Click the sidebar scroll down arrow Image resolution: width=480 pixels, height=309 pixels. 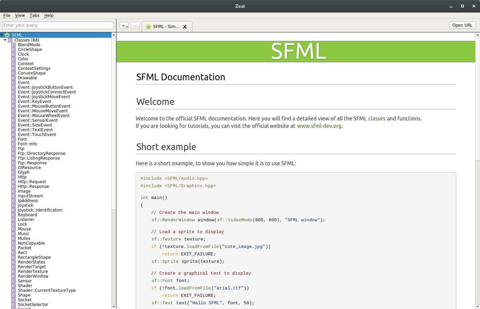click(114, 307)
